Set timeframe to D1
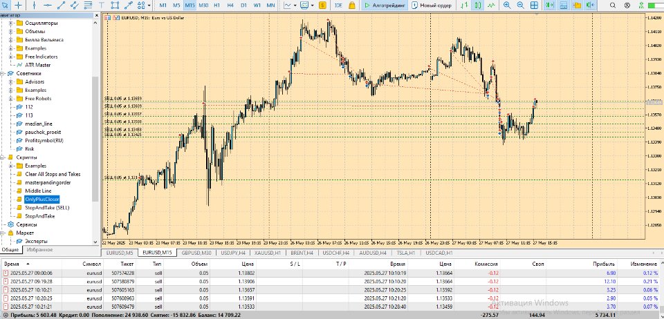The height and width of the screenshot is (319, 664). click(243, 5)
